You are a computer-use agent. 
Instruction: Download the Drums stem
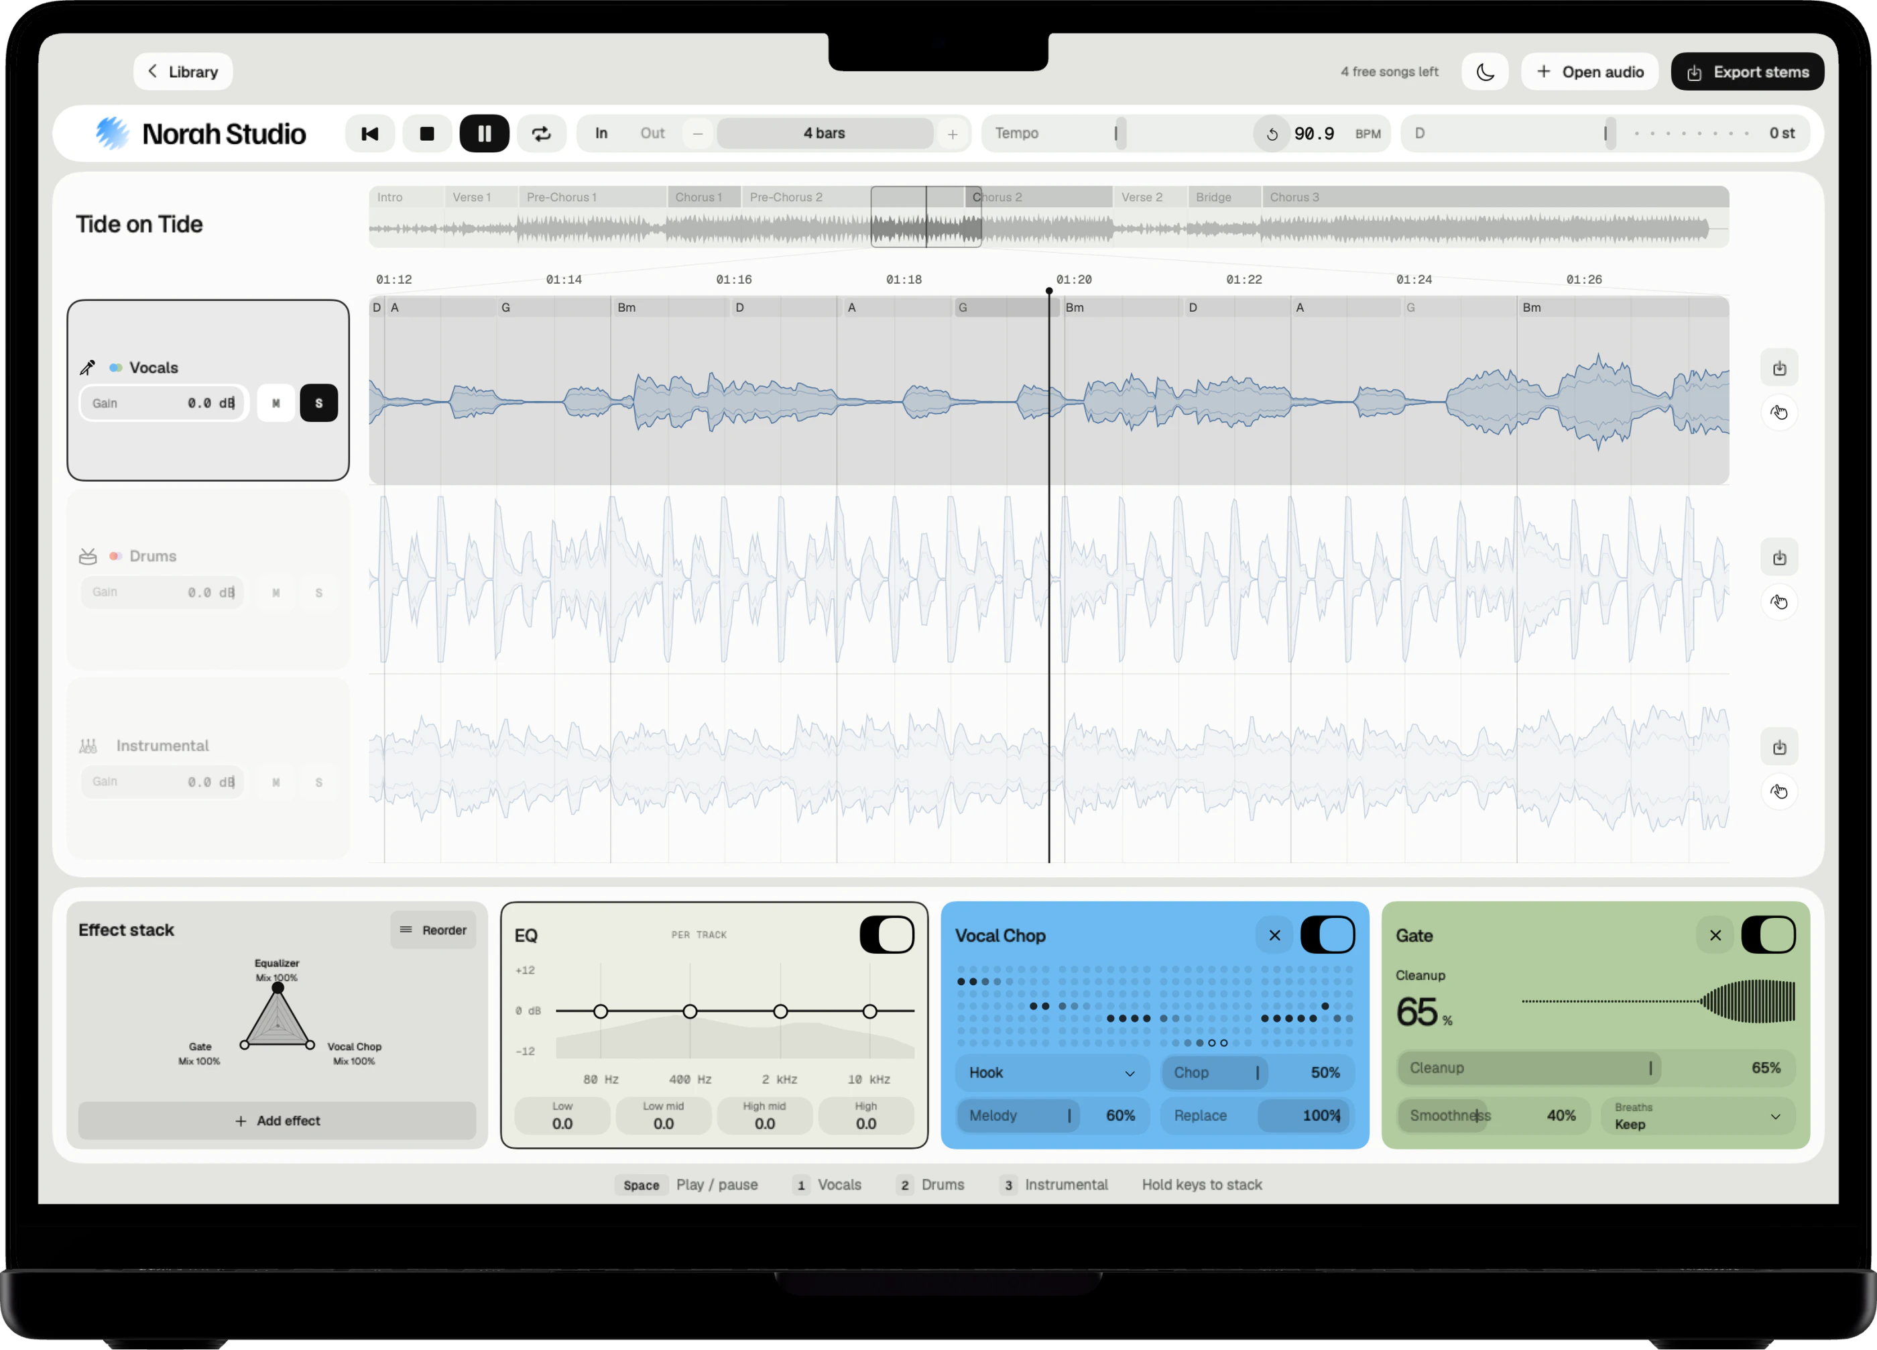pyautogui.click(x=1779, y=558)
